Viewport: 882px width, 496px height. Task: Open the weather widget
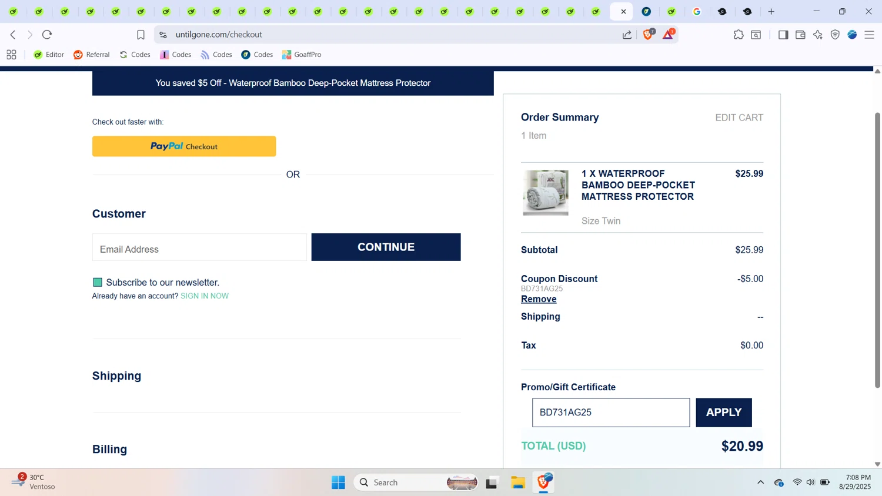coord(34,482)
